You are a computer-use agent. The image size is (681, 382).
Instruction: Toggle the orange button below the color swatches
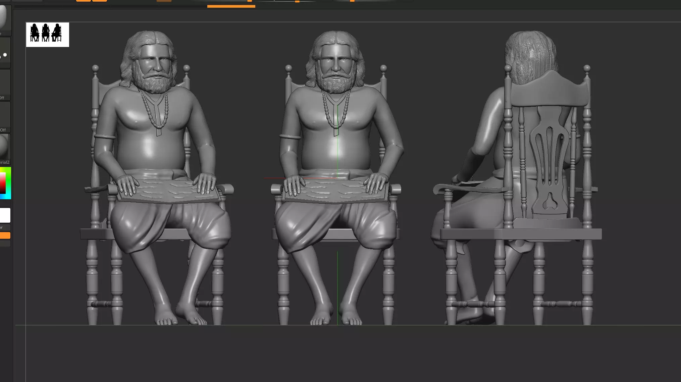click(5, 235)
